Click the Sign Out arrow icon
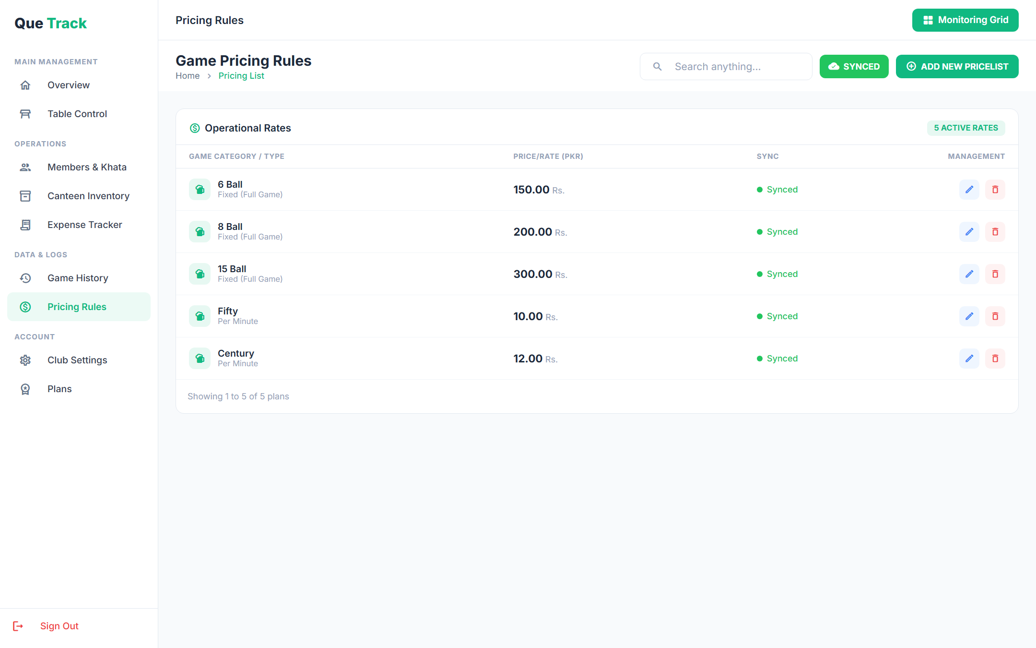 (18, 626)
